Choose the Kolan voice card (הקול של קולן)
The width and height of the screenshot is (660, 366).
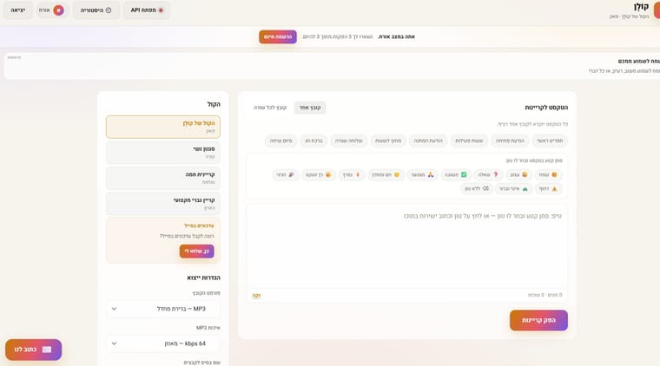pos(163,127)
